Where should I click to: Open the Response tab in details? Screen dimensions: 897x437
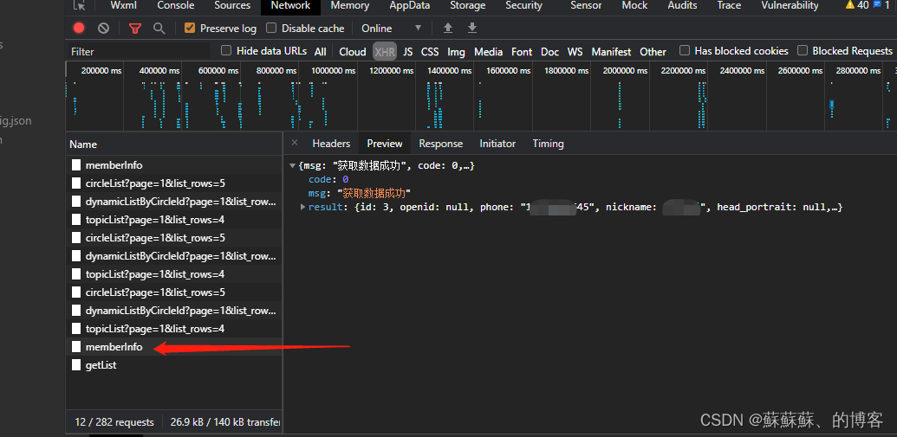coord(440,144)
